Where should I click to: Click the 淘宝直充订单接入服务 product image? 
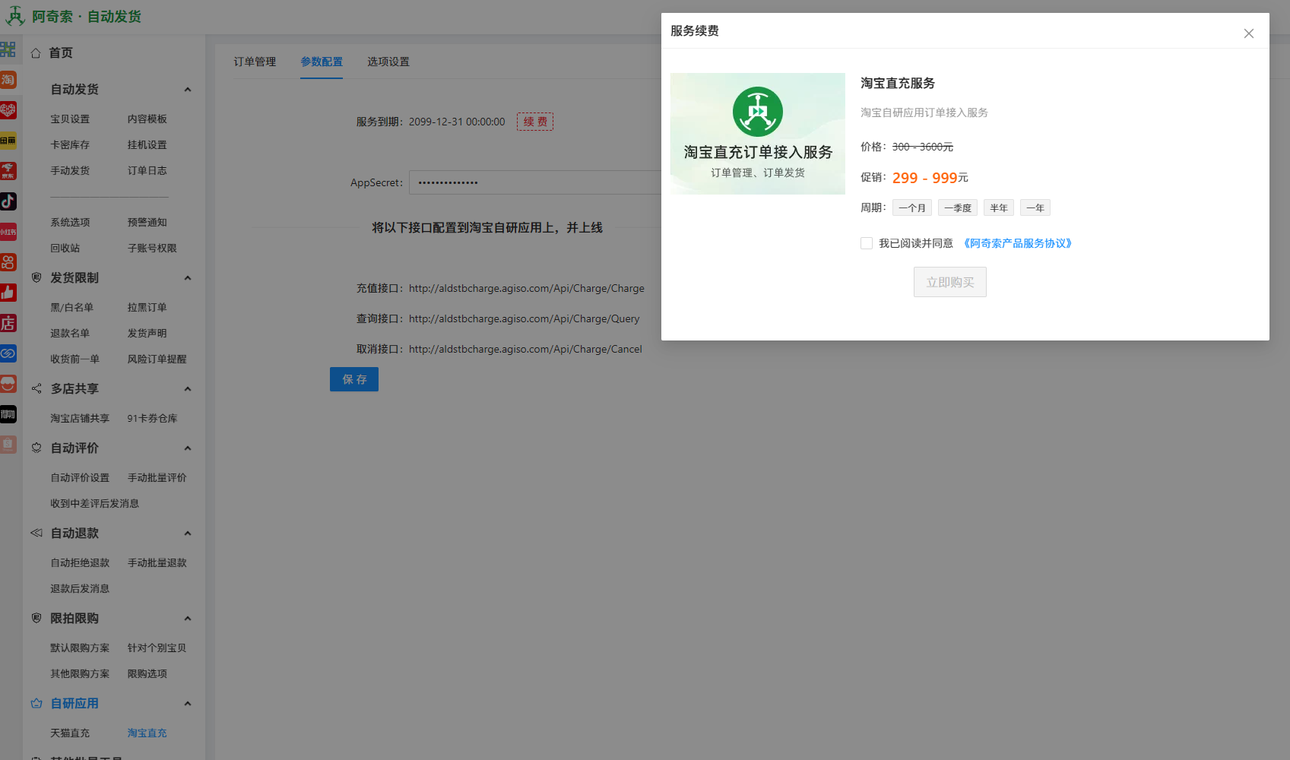click(x=758, y=134)
